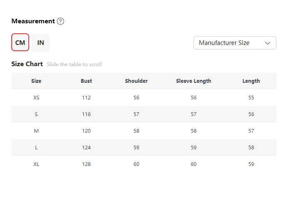Click the chevron arrow in Manufacturer Size box
Viewport: 286px width, 213px height.
pyautogui.click(x=268, y=43)
